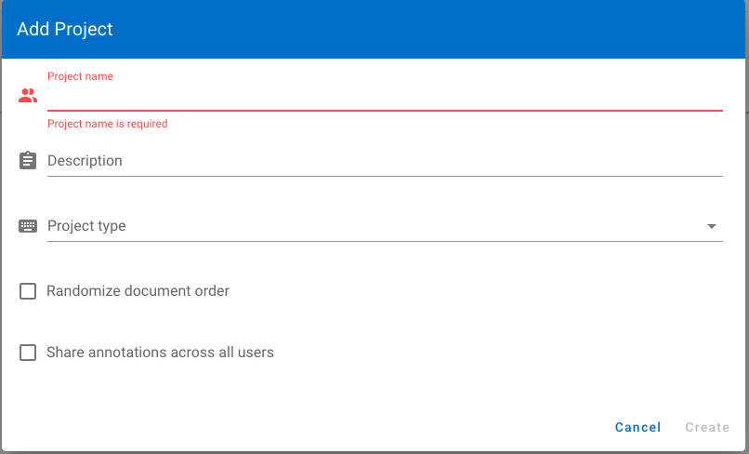Enable the Share annotations across all users checkbox
Image resolution: width=749 pixels, height=454 pixels.
[x=28, y=353]
